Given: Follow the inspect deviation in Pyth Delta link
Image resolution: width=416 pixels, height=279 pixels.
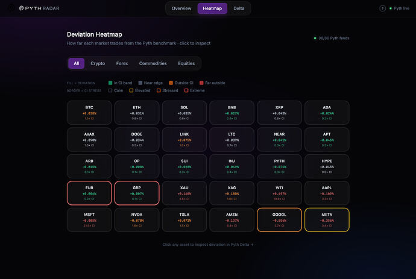Looking at the screenshot, I should (x=208, y=245).
